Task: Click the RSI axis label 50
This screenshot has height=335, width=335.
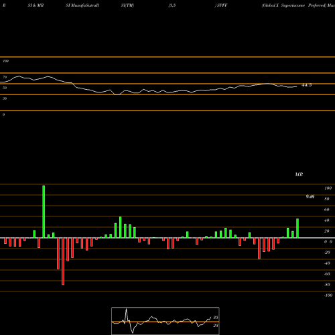Action: pos(5,88)
